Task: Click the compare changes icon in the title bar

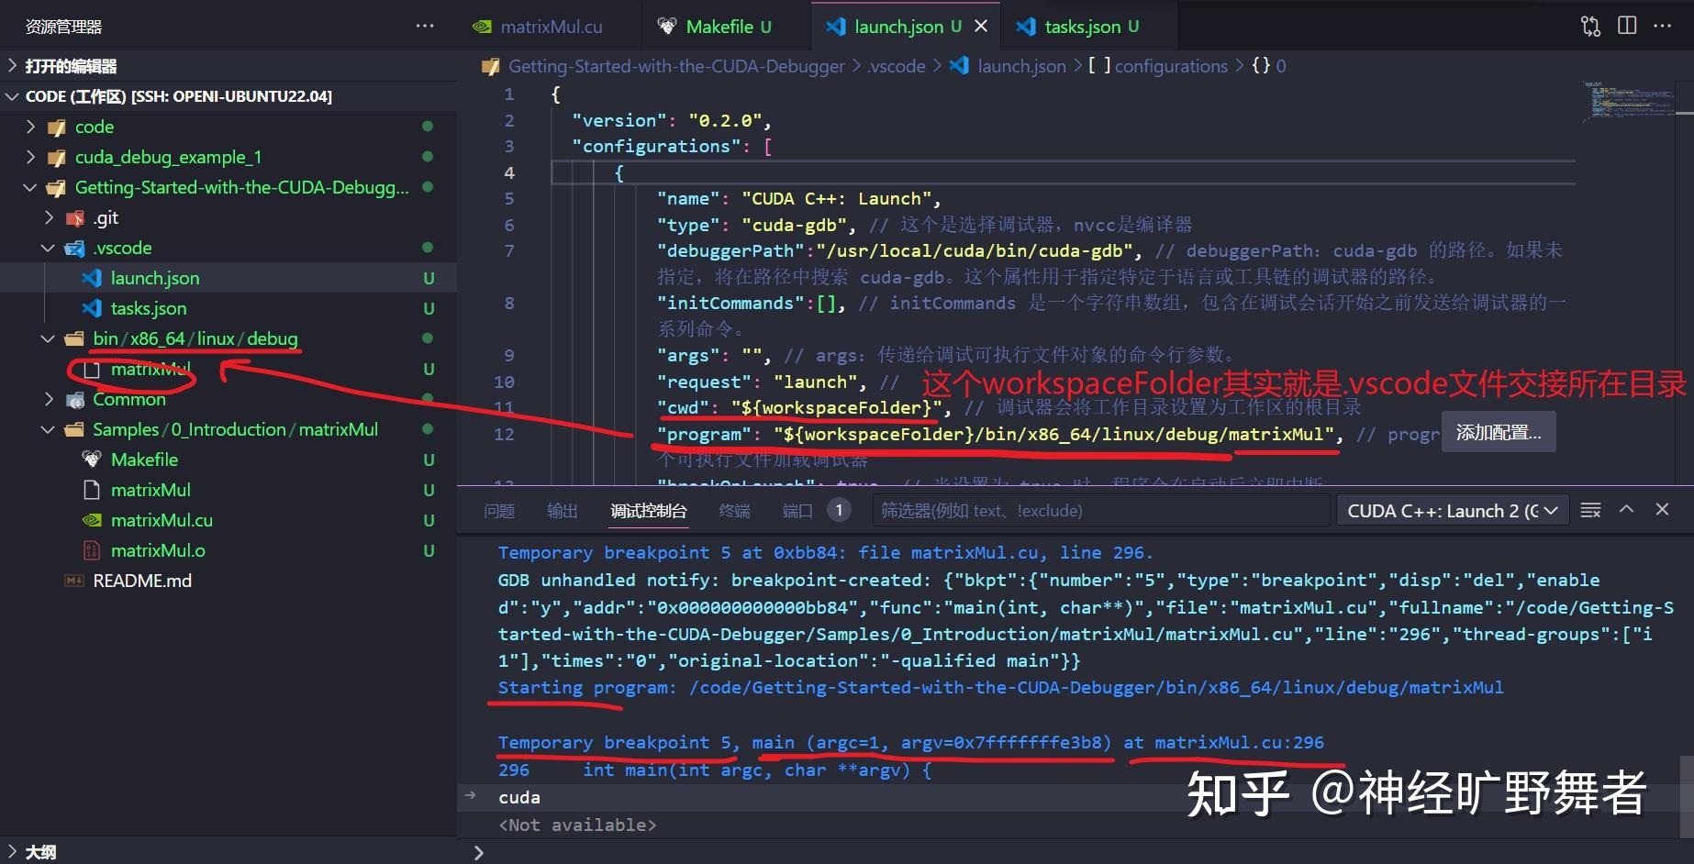Action: [1589, 26]
